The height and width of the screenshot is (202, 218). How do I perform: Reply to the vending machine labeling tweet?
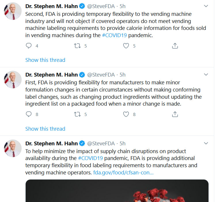point(29,46)
